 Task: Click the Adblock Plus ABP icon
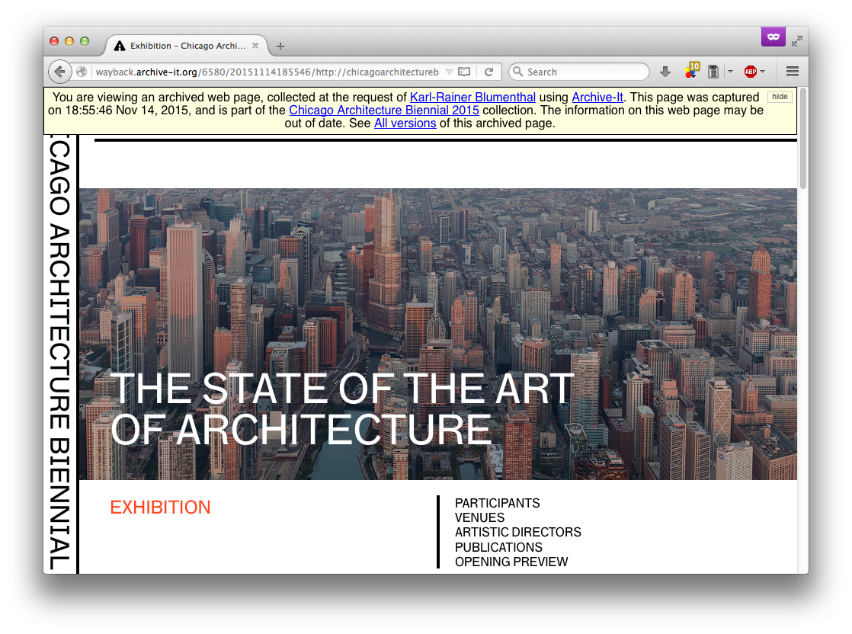tap(751, 72)
